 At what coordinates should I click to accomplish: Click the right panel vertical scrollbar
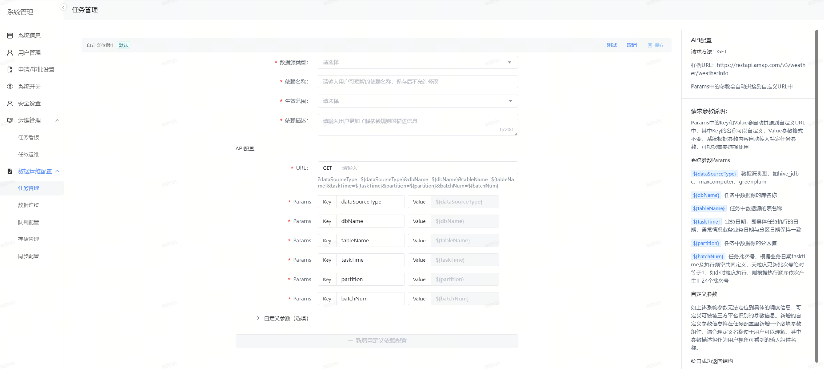817,196
